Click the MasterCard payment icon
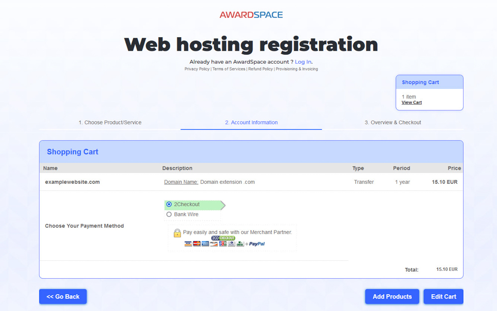 (196, 243)
